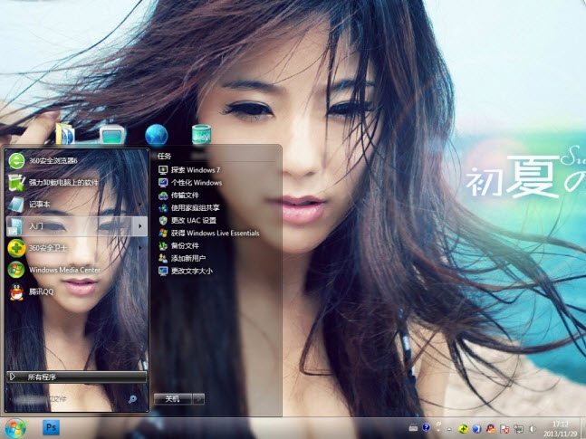Choose 传输文件 task
The image size is (586, 439).
[178, 195]
